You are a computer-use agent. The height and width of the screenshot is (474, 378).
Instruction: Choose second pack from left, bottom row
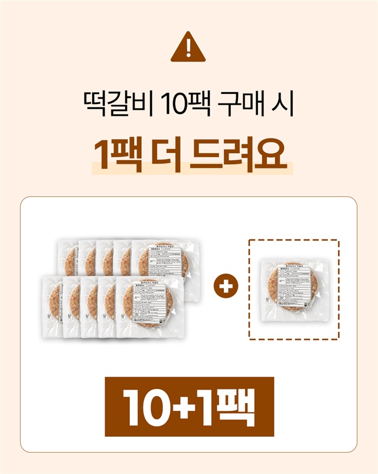point(72,307)
